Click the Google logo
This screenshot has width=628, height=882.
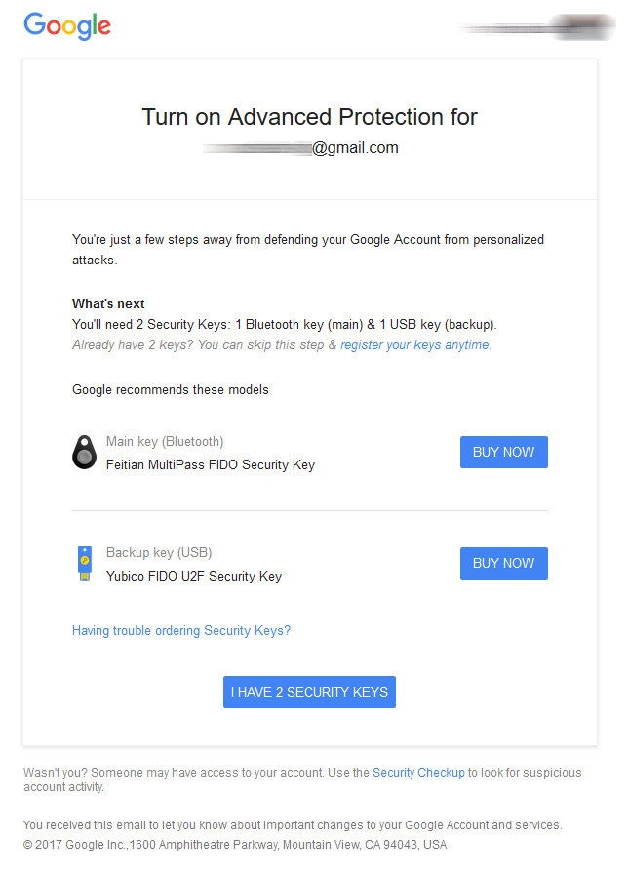click(x=66, y=26)
